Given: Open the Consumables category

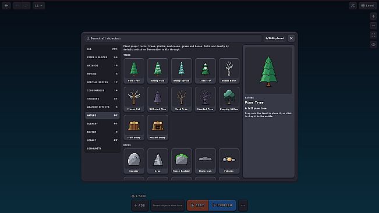Looking at the screenshot, I should point(102,90).
